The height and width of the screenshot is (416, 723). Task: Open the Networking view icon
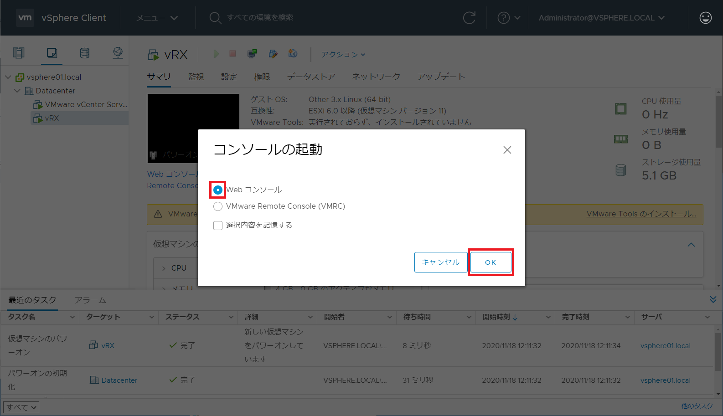click(118, 53)
